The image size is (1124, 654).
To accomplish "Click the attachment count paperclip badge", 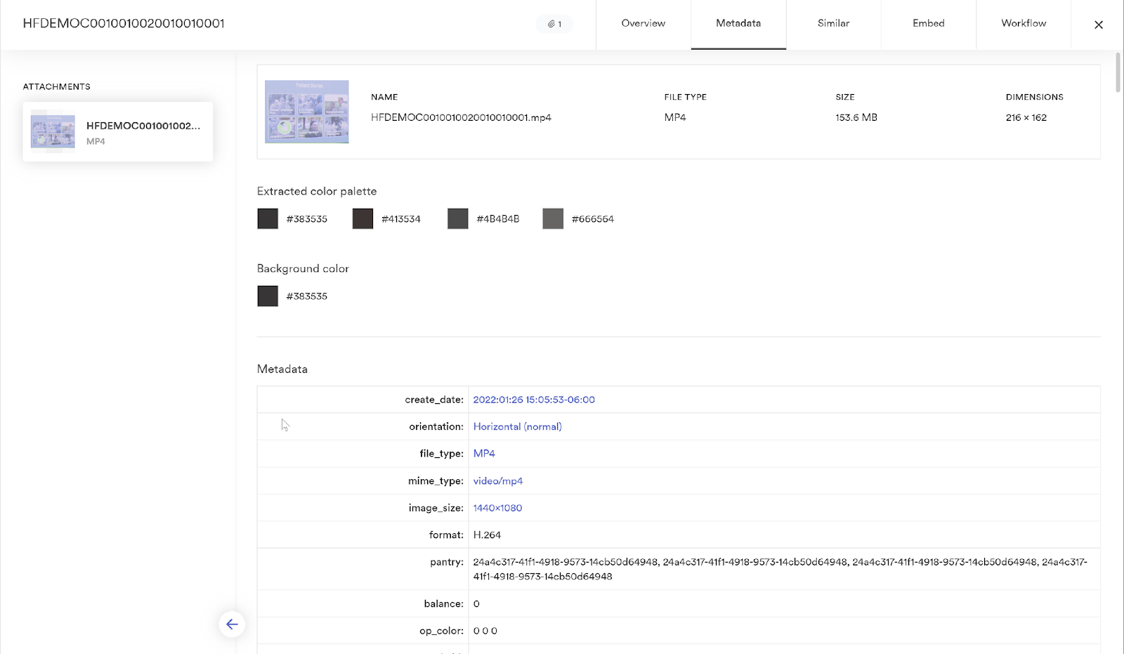I will pyautogui.click(x=555, y=24).
